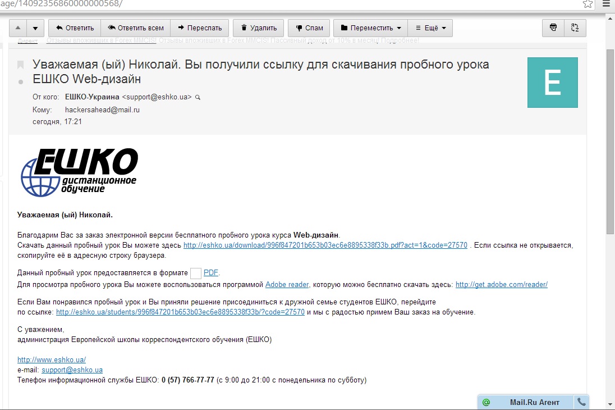Mark message as spam with Спам
The height and width of the screenshot is (410, 615).
tap(309, 28)
